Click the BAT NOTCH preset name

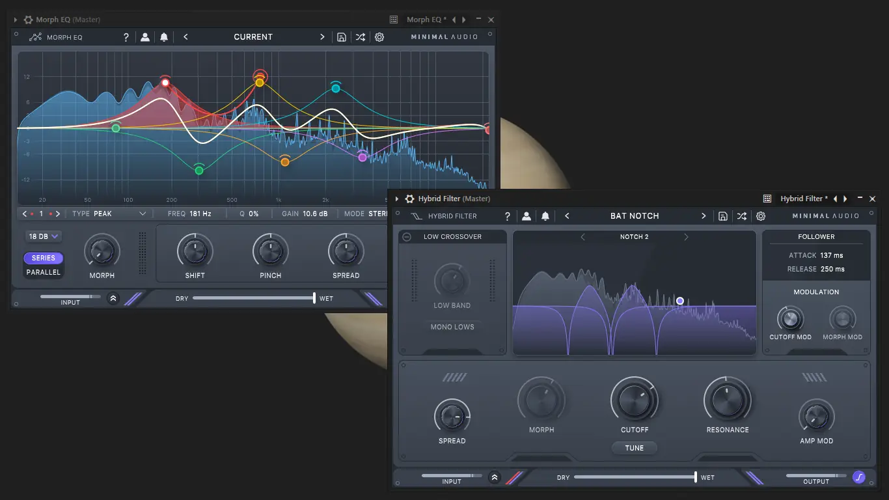pyautogui.click(x=635, y=216)
